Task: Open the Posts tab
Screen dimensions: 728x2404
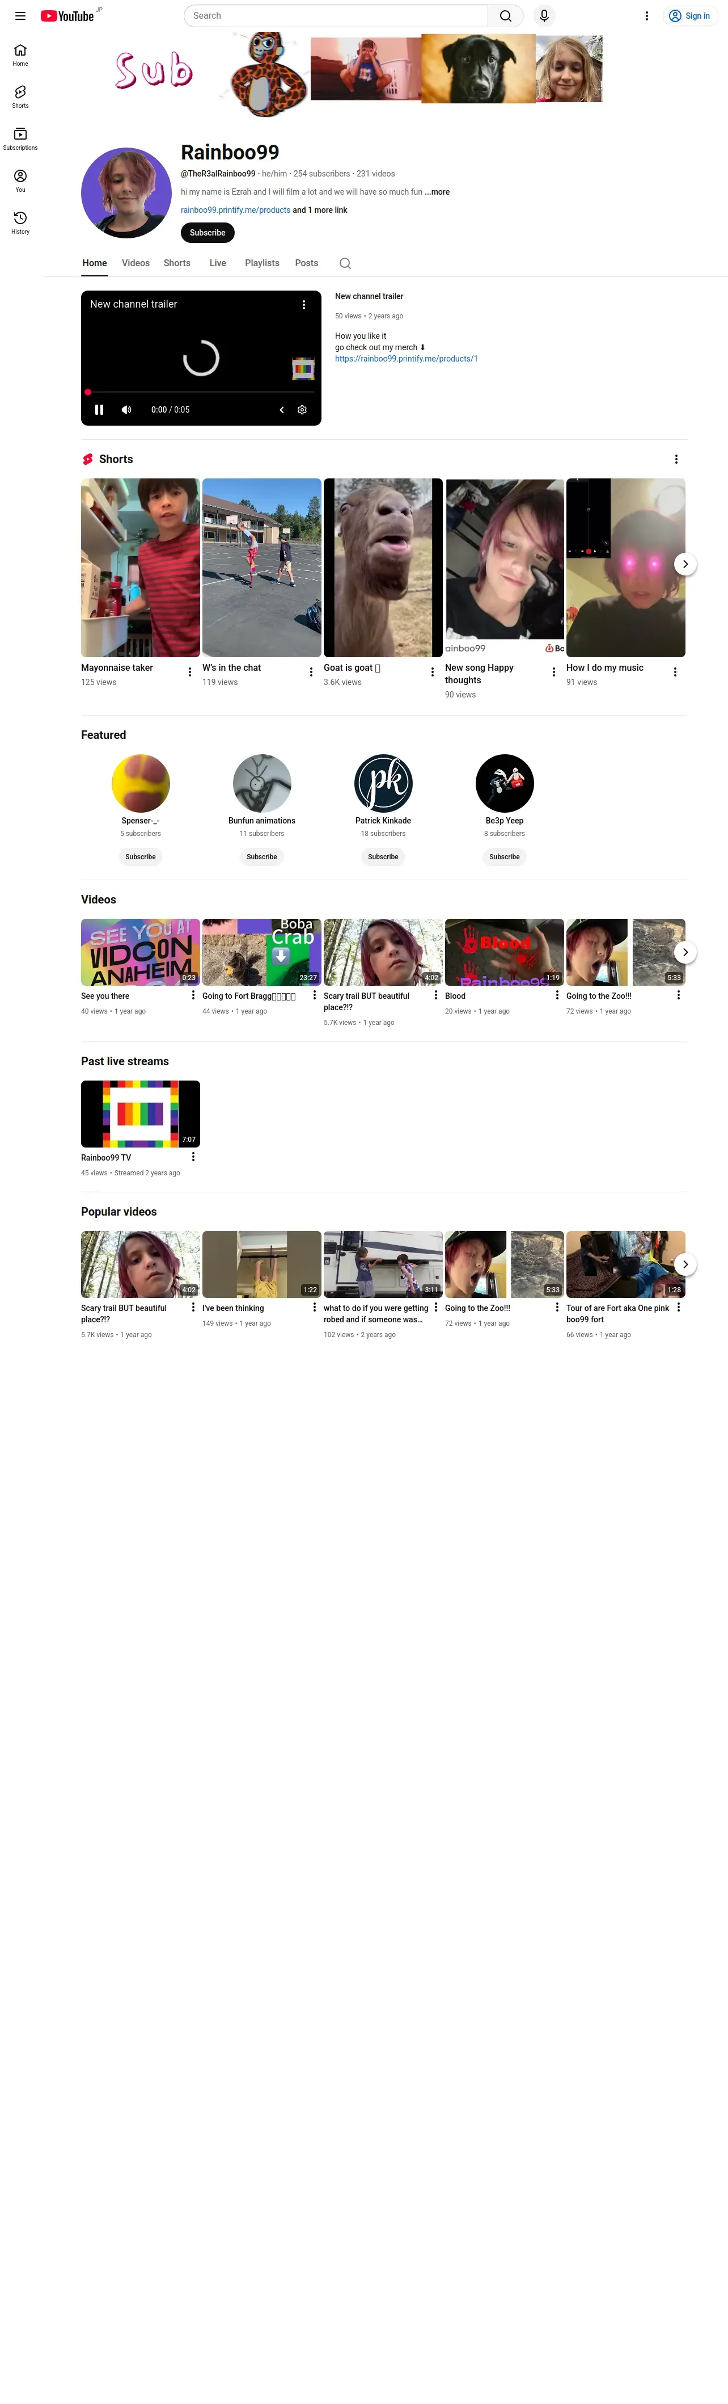Action: pos(307,263)
